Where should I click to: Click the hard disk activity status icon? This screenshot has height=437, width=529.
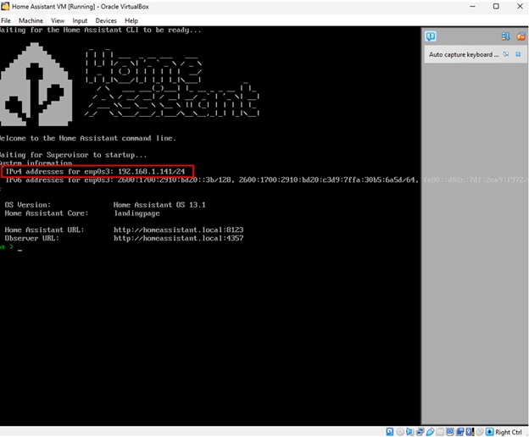390,432
